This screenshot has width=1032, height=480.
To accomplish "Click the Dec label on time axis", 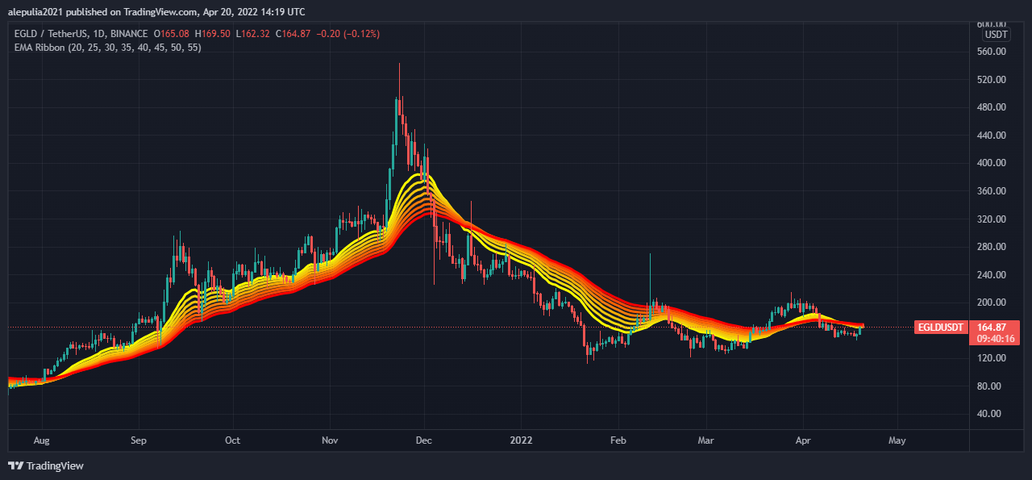I will [x=424, y=441].
